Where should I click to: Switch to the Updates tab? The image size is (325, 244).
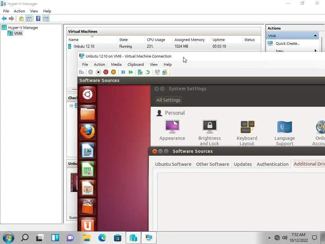tap(243, 164)
